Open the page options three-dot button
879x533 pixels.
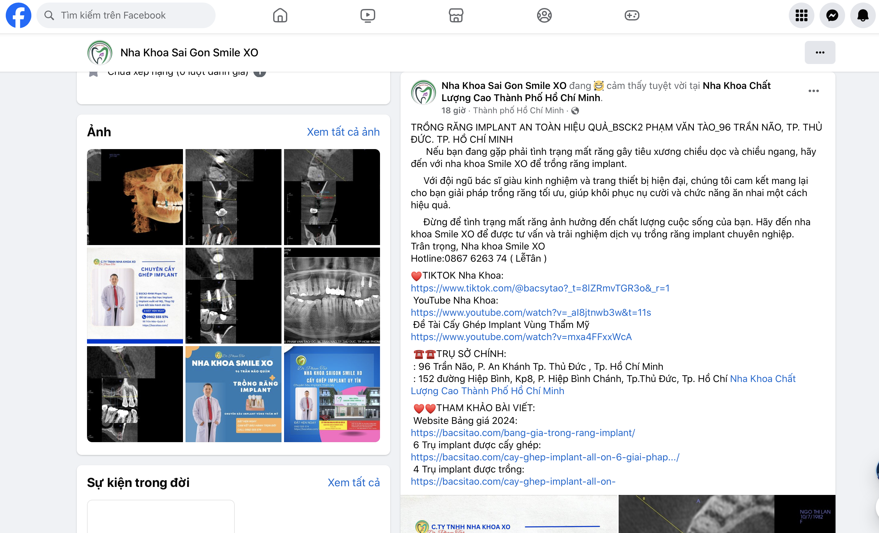pos(820,52)
